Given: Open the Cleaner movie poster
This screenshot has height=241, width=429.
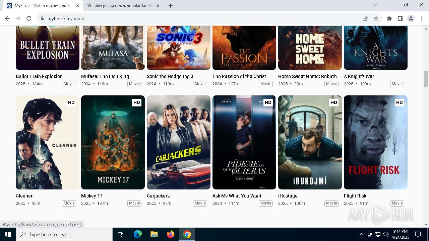Looking at the screenshot, I should [x=48, y=142].
